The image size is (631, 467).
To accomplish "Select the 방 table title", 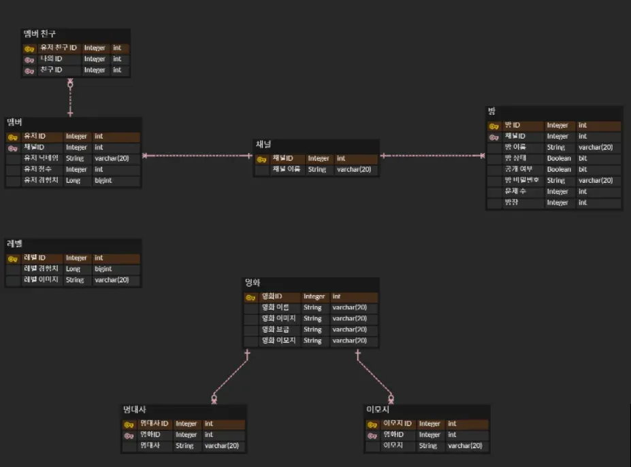I will pos(491,111).
